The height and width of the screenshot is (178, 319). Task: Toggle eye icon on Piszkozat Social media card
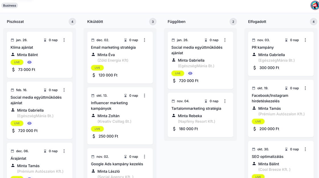coord(29,123)
